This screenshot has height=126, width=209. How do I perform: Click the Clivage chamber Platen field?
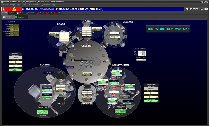pyautogui.click(x=114, y=33)
